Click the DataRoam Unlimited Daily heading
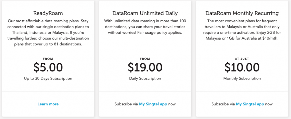Image resolution: width=291 pixels, height=119 pixels. (145, 13)
